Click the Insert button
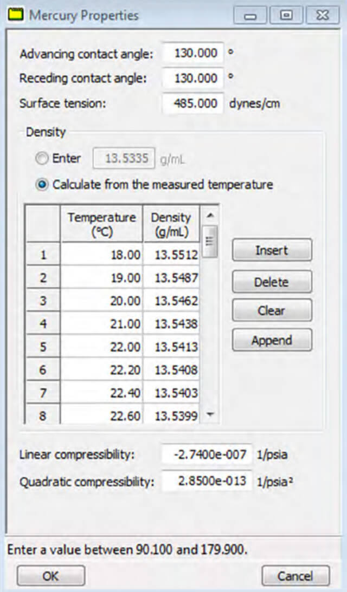 (x=272, y=250)
